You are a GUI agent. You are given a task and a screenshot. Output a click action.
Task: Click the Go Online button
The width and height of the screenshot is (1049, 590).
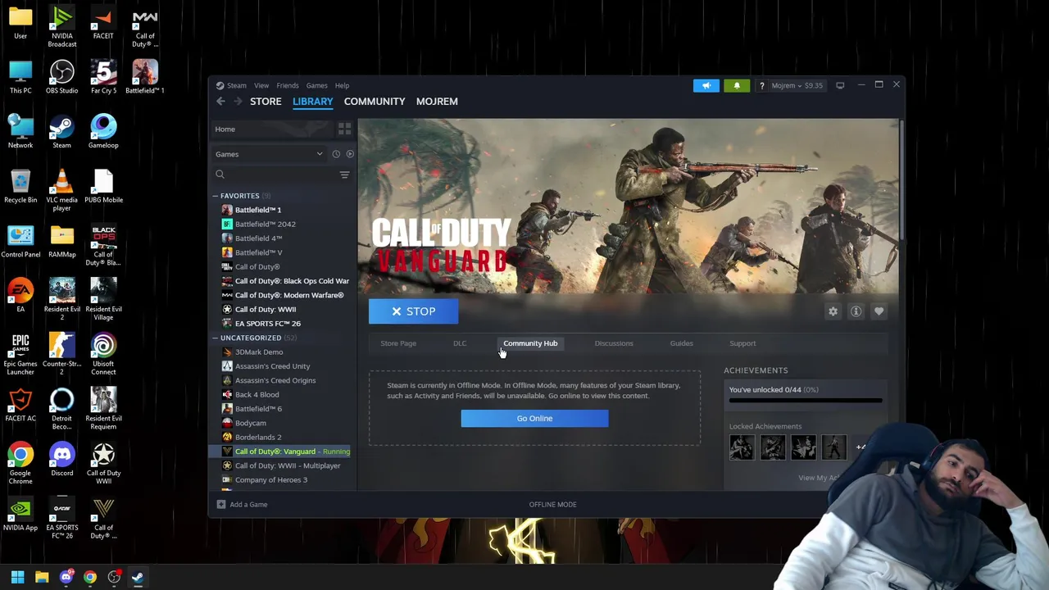(x=534, y=419)
